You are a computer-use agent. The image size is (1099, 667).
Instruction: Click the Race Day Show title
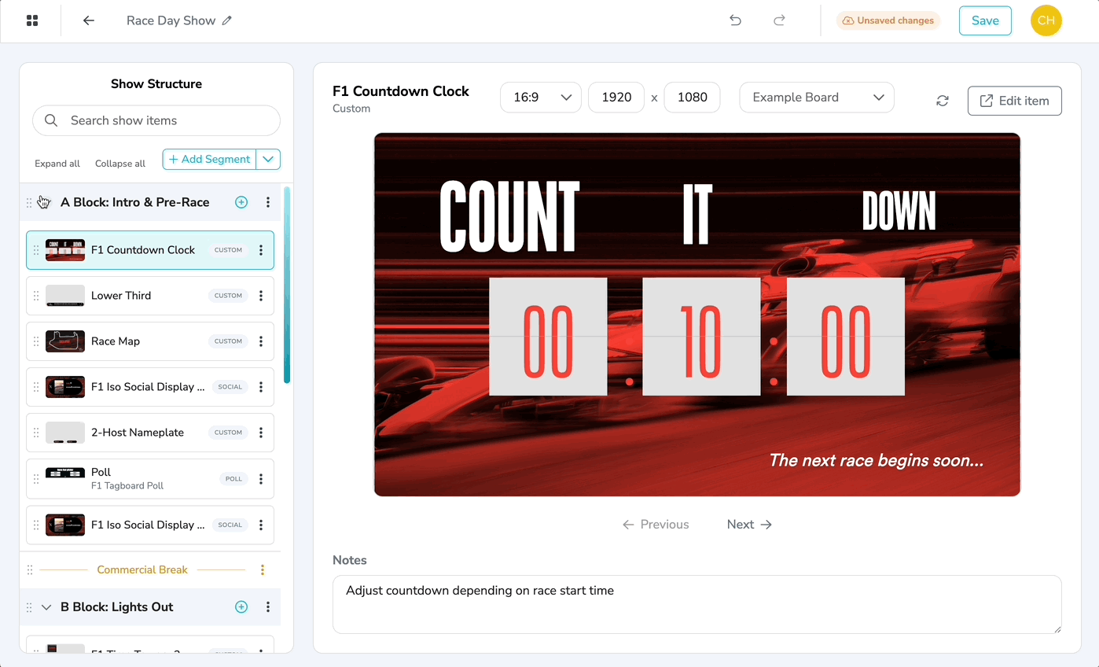pos(171,20)
